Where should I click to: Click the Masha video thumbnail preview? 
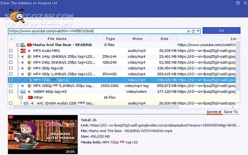click(43, 134)
